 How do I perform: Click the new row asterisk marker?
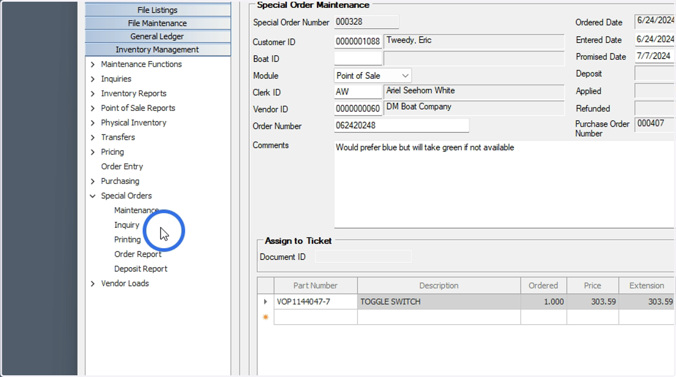(x=265, y=317)
